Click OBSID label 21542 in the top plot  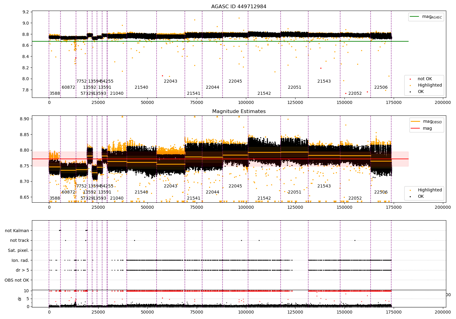(264, 94)
